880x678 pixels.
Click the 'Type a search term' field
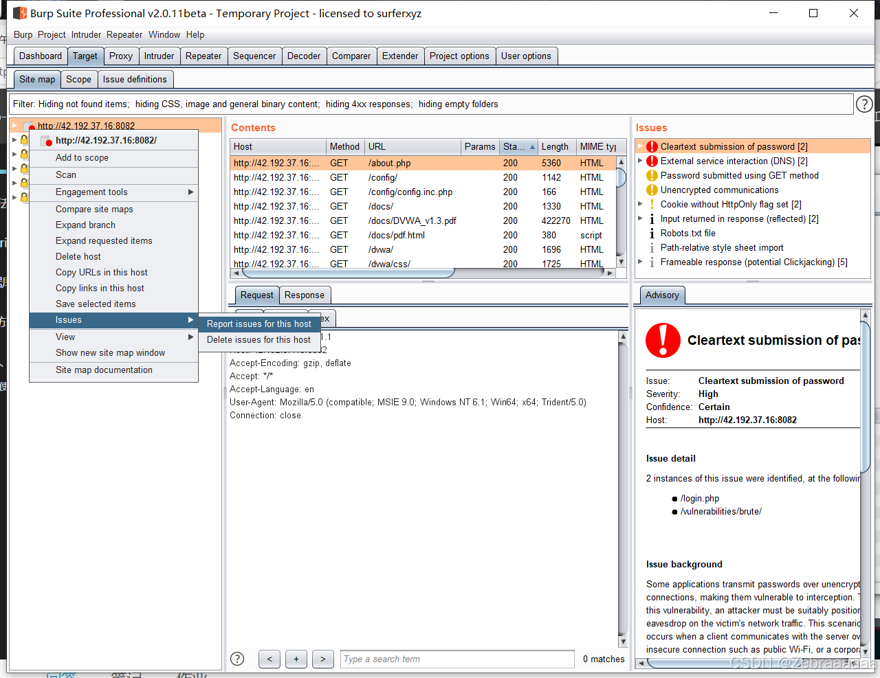tap(457, 659)
